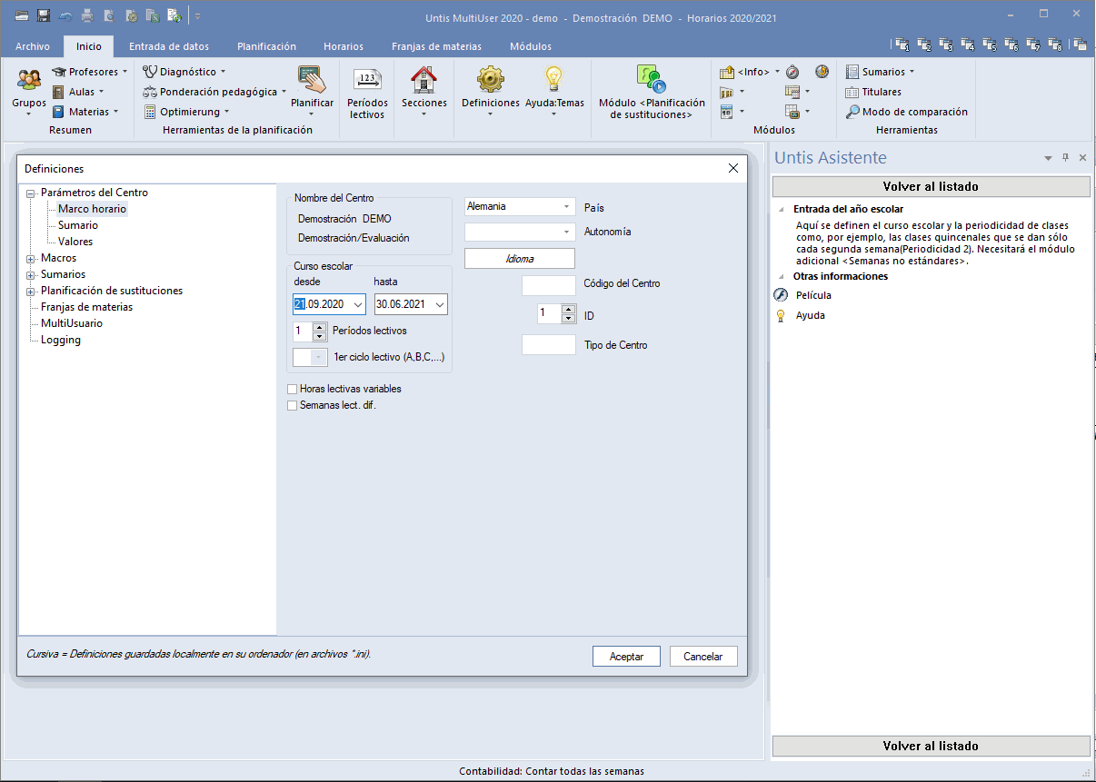The height and width of the screenshot is (782, 1096).
Task: Collapse Entrada del año escolar section
Action: coord(781,209)
